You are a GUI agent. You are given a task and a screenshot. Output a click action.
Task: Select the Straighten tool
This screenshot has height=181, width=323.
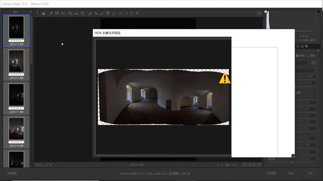pyautogui.click(x=77, y=14)
